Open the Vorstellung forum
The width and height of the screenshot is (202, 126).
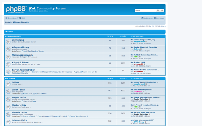coord(18,40)
